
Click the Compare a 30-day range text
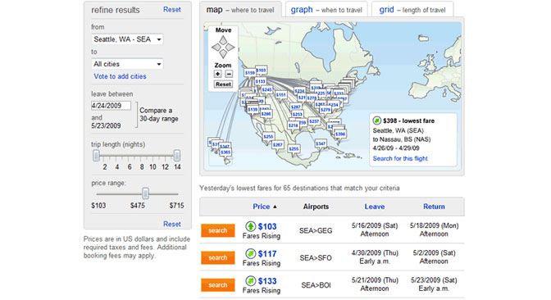pyautogui.click(x=159, y=115)
